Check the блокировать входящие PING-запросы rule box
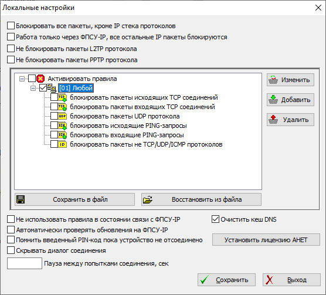Image resolution: width=326 pixels, height=295 pixels. pyautogui.click(x=55, y=135)
